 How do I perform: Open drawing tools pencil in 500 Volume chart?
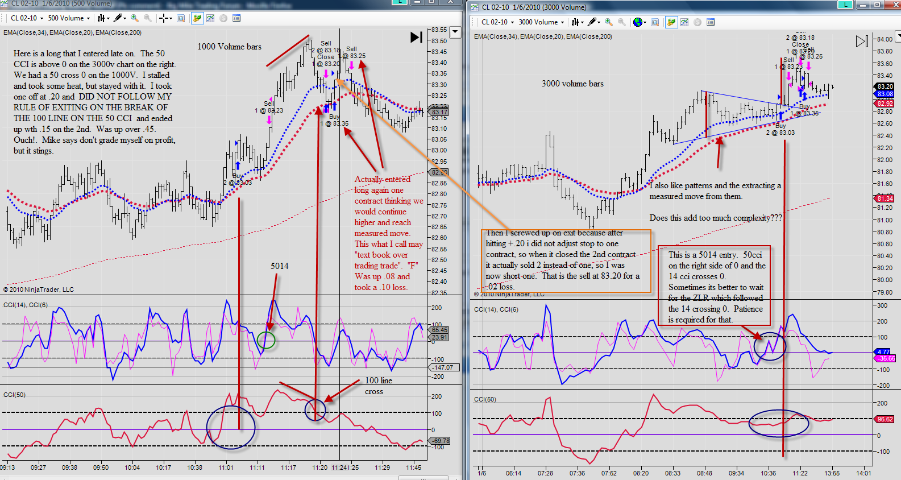tap(119, 18)
